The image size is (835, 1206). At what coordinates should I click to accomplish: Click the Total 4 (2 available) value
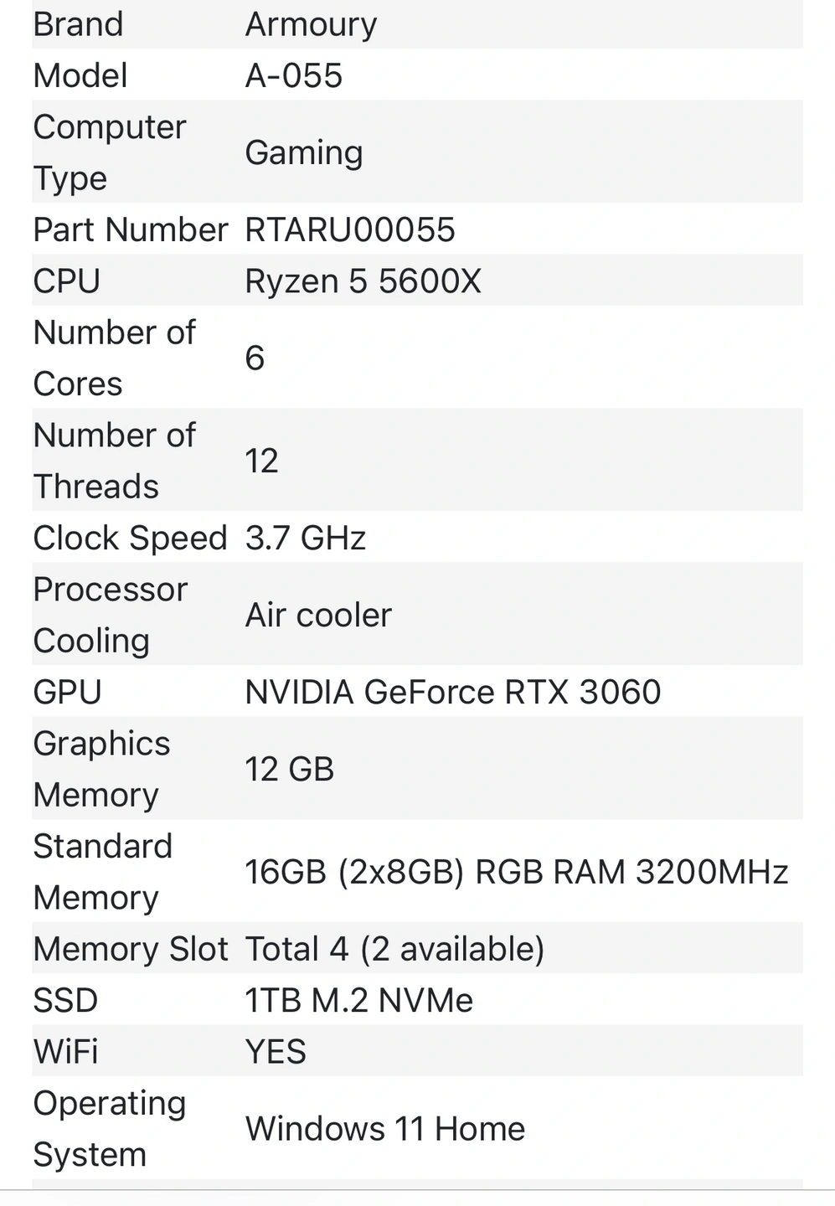tap(394, 949)
